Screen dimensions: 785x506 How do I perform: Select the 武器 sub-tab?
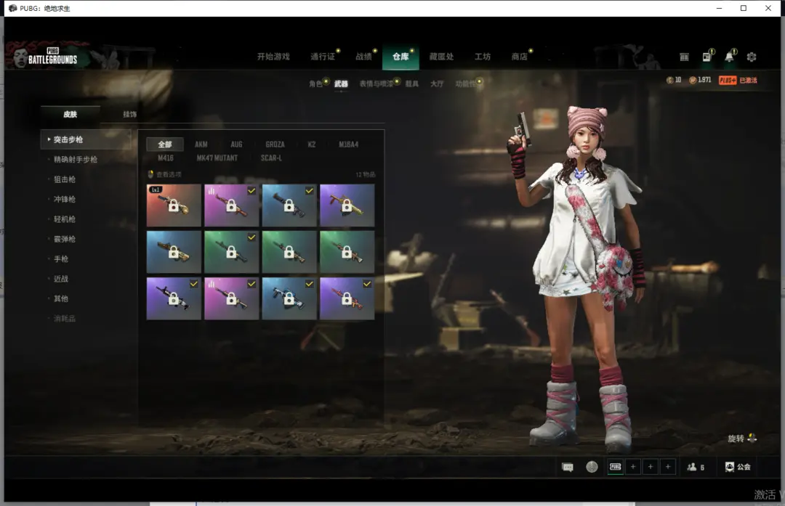341,83
